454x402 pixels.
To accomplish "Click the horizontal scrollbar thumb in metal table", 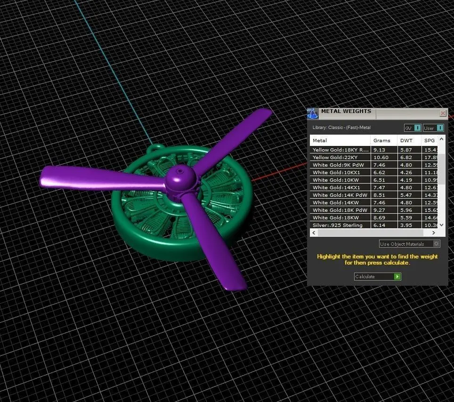I will point(371,233).
